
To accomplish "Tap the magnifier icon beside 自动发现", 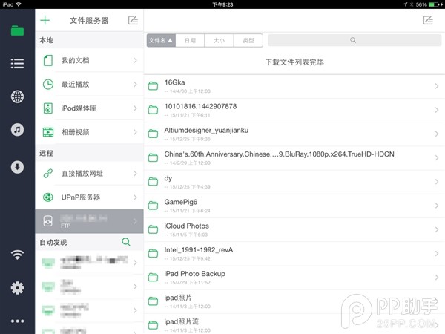I will pos(126,242).
